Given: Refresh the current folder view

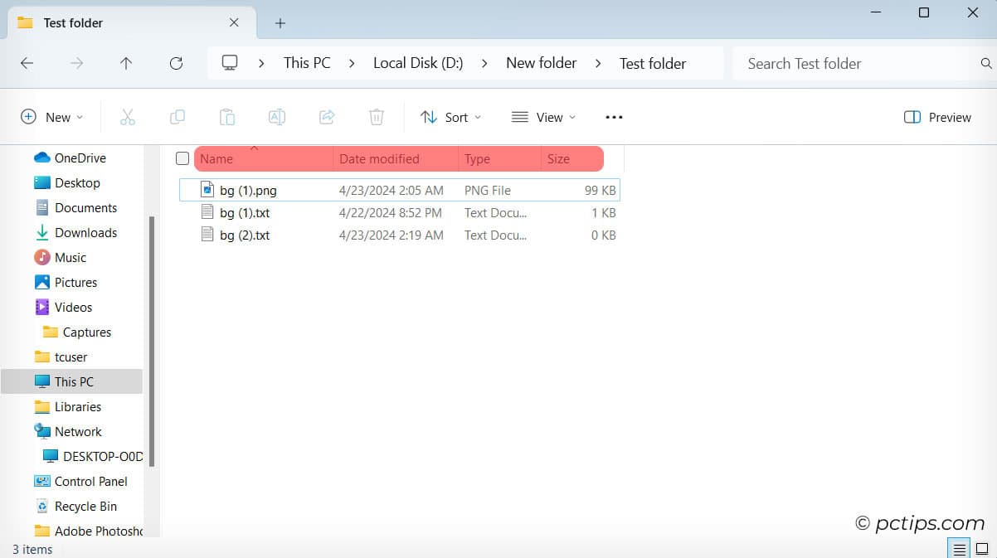Looking at the screenshot, I should [176, 63].
